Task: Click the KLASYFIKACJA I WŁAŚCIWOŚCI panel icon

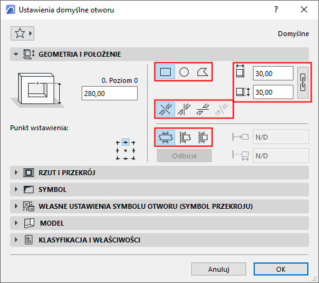Action: [x=29, y=240]
